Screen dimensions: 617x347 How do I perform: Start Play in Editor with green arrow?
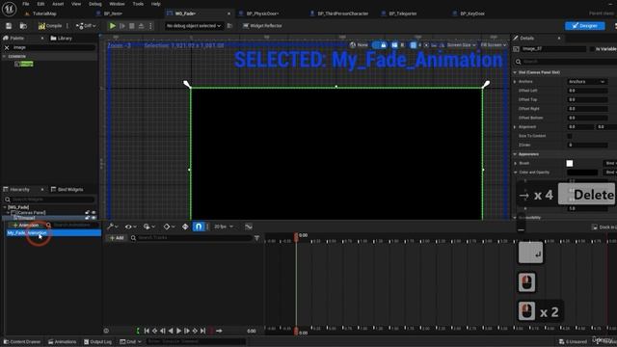(x=113, y=26)
